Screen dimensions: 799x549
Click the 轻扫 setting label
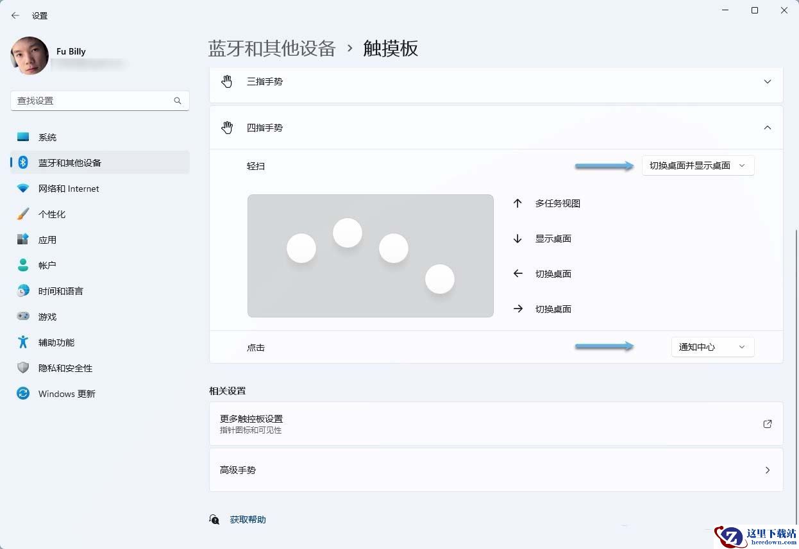pyautogui.click(x=256, y=166)
